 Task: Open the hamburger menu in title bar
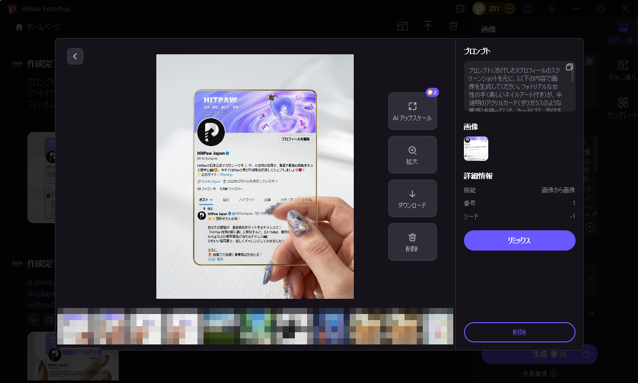pyautogui.click(x=552, y=9)
